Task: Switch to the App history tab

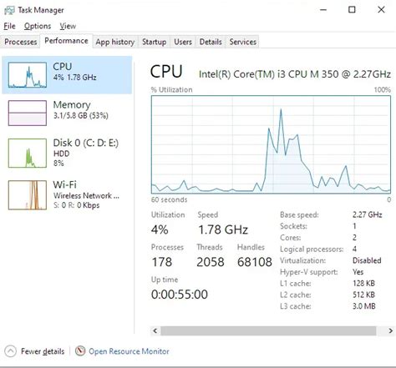Action: click(x=115, y=42)
